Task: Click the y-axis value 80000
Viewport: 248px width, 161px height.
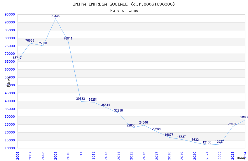Action: coord(10,38)
